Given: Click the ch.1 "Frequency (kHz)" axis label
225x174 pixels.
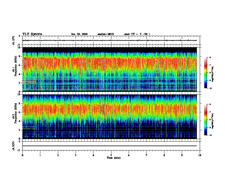Looking at the screenshot, I should click(16, 65).
